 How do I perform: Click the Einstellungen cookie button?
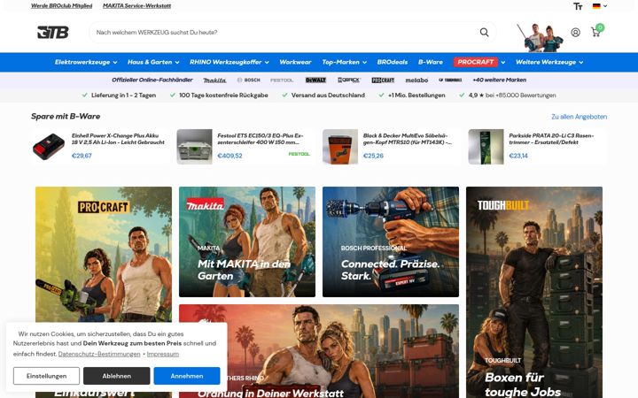[x=46, y=376]
